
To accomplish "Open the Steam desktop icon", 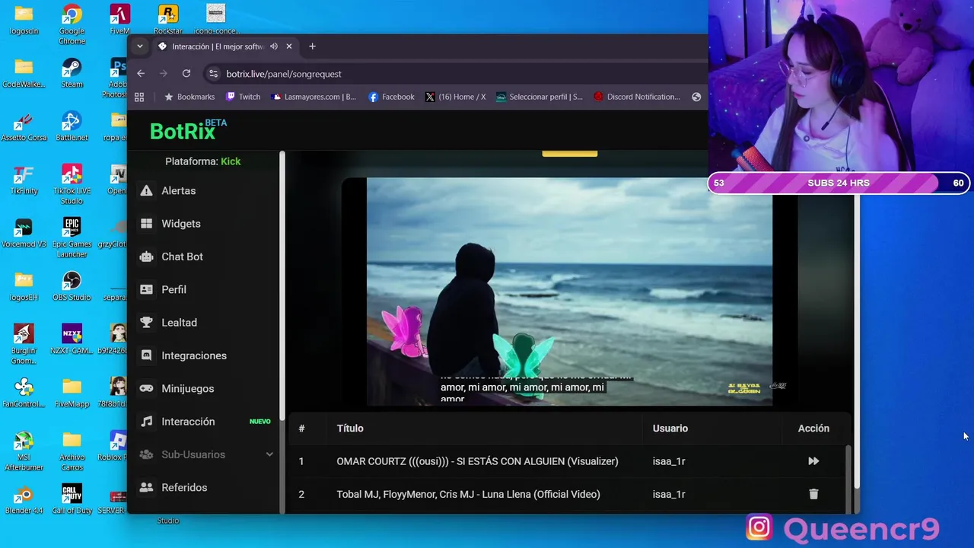I will [72, 73].
